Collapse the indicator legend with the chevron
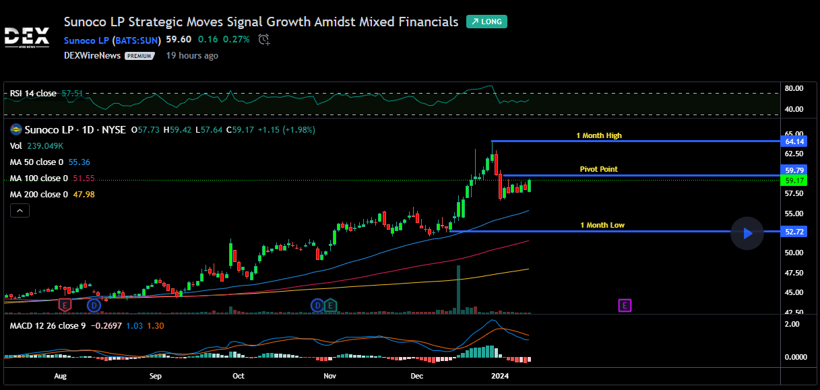Image resolution: width=820 pixels, height=390 pixels. [x=20, y=211]
